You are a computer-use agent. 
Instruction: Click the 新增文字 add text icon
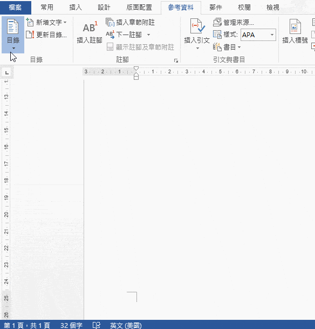[x=30, y=22]
